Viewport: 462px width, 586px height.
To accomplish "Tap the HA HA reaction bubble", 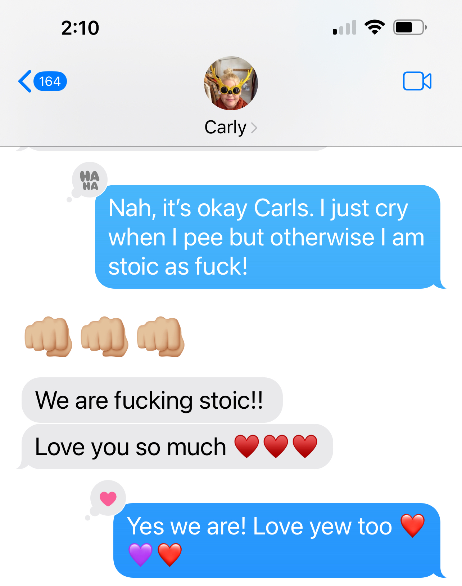I will point(89,180).
